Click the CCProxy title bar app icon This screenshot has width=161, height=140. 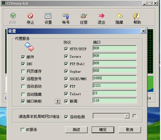tap(3, 3)
